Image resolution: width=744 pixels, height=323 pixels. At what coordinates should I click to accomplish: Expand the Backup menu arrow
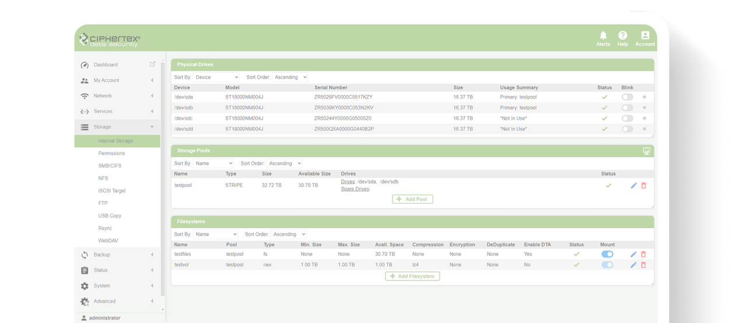pos(153,255)
